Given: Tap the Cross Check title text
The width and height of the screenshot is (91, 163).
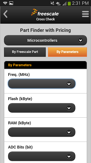Looking at the screenshot, I should (x=45, y=19).
